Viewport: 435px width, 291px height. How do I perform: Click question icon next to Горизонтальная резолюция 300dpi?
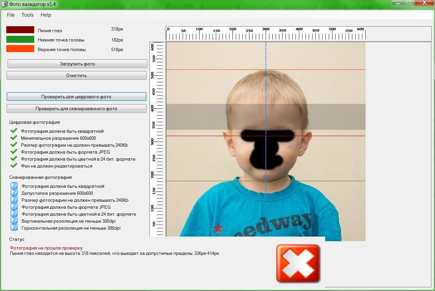[14, 227]
